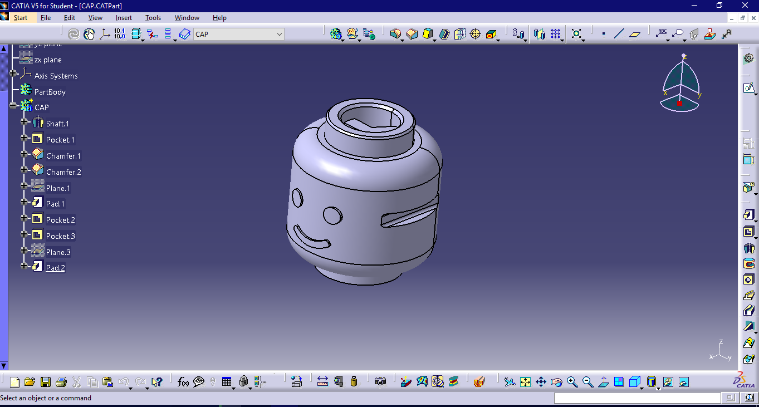Open the Edit menu
Viewport: 759px width, 407px height.
tap(69, 18)
